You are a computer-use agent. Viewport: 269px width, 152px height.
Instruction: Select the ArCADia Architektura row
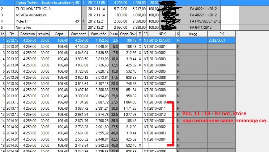[x=43, y=15]
